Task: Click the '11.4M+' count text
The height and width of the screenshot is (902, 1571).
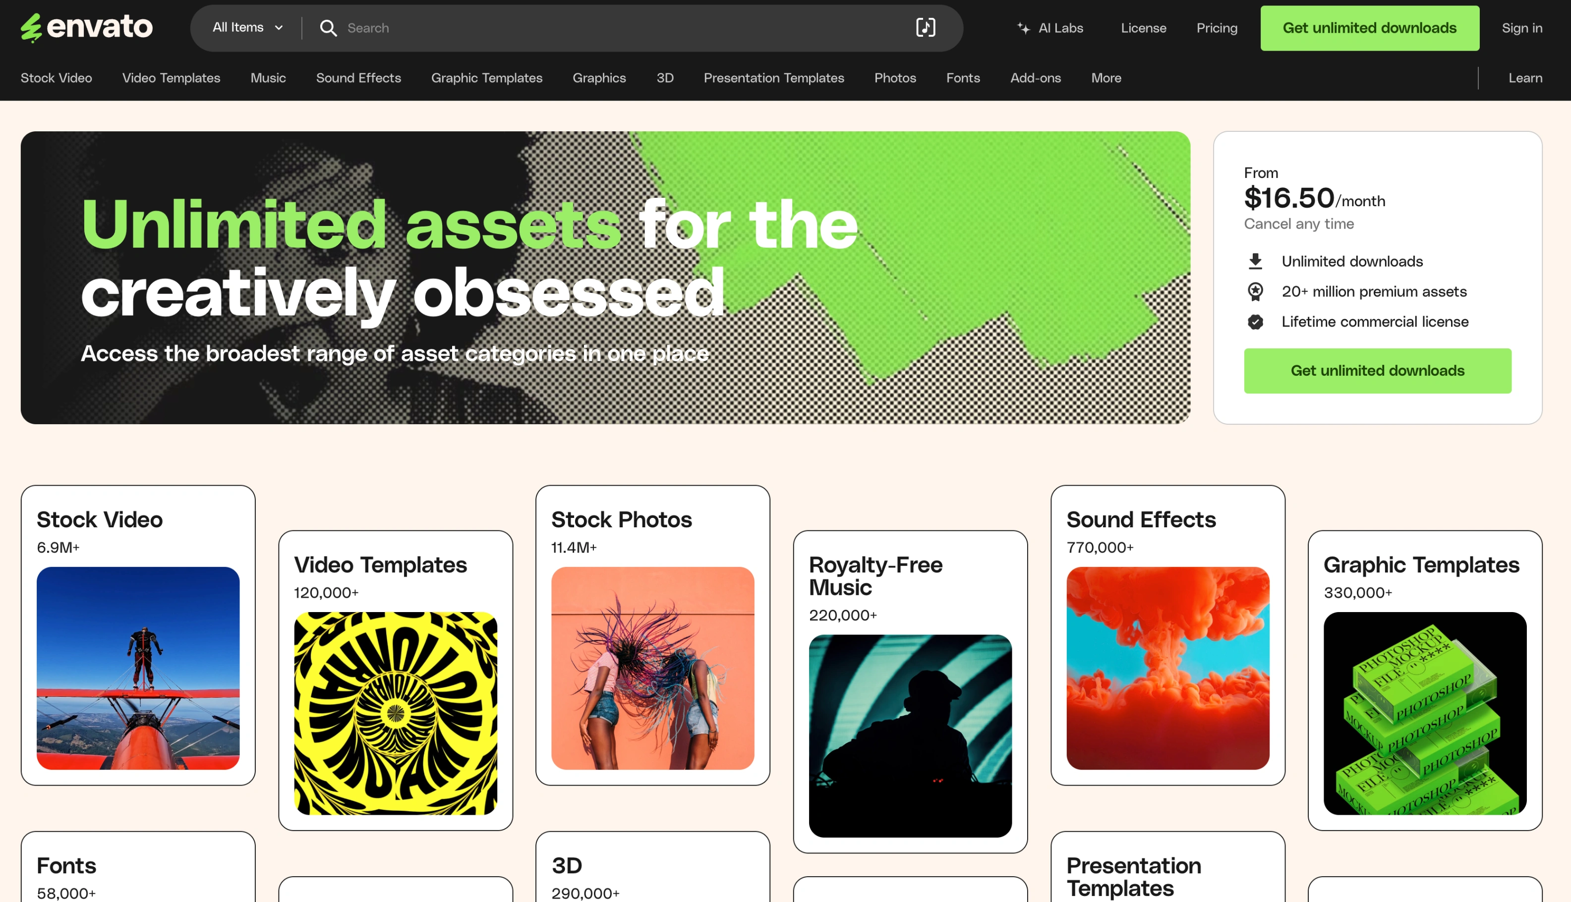Action: click(x=574, y=548)
